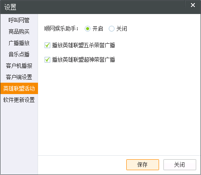
Task: Close the settings dialog with X
Action: coord(193,5)
